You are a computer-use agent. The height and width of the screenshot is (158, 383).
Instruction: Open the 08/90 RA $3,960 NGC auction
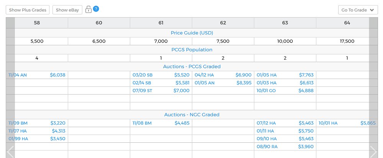pyautogui.click(x=285, y=147)
